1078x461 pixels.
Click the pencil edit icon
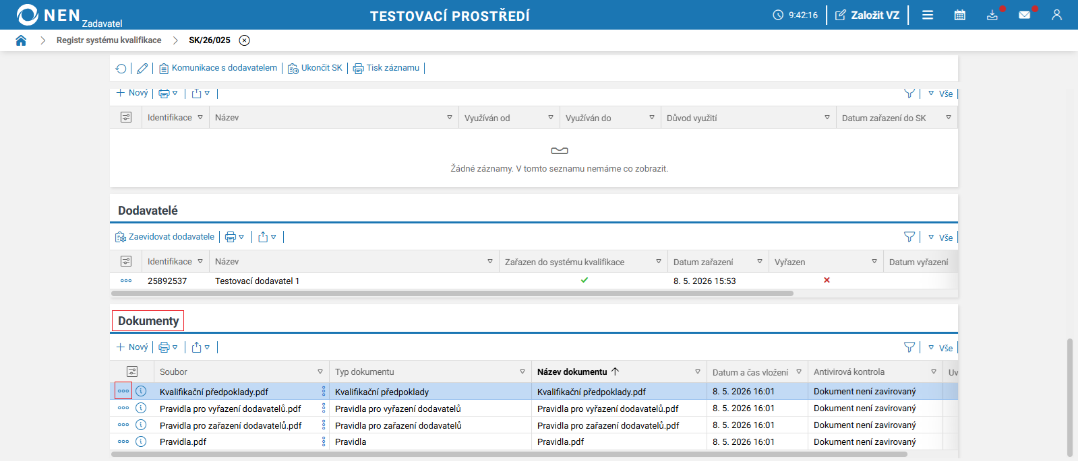coord(142,68)
